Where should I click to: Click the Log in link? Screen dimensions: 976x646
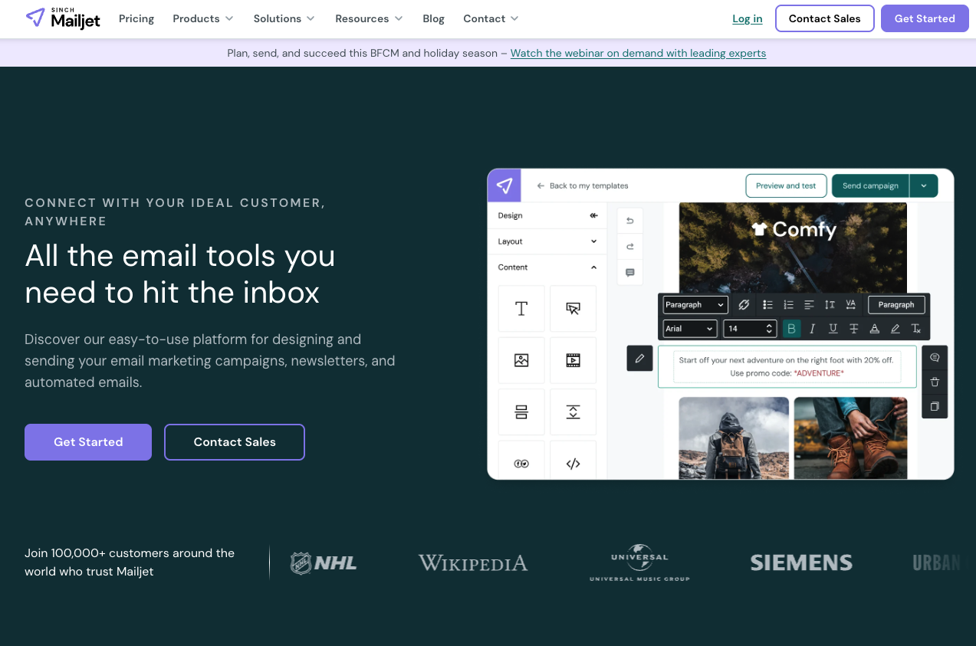coord(748,18)
